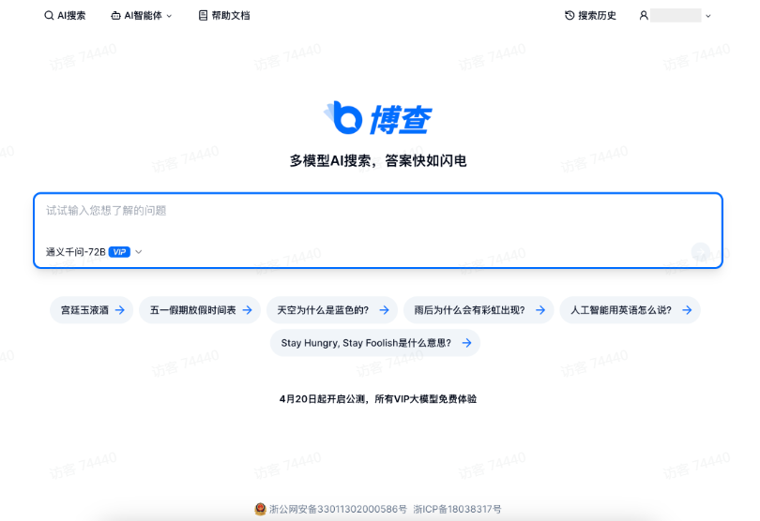The image size is (760, 521).
Task: Select the 雨后为什么会有彩虹出现? suggestion
Action: click(479, 310)
